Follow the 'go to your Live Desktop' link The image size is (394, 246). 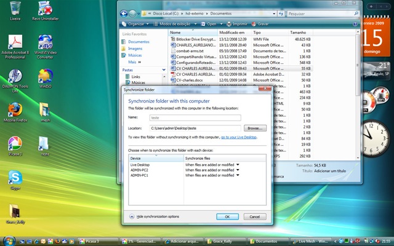click(238, 138)
